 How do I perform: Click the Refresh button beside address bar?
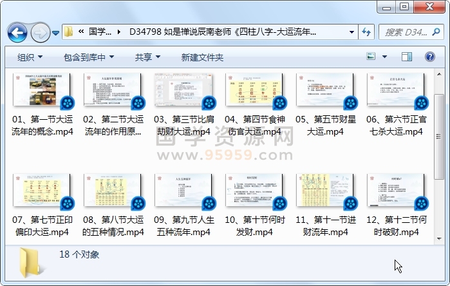click(x=366, y=32)
